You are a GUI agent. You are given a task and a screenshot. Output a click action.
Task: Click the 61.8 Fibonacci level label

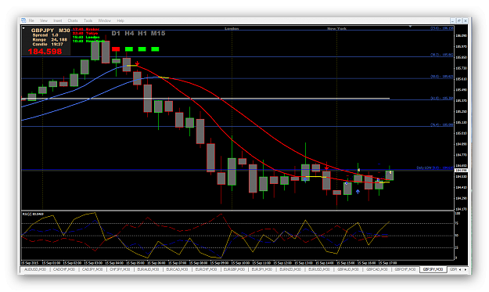[441, 98]
